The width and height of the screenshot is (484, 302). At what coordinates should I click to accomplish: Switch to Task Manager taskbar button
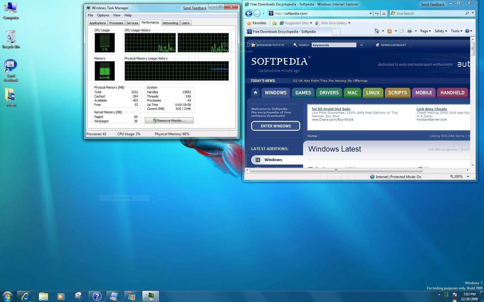(x=150, y=296)
